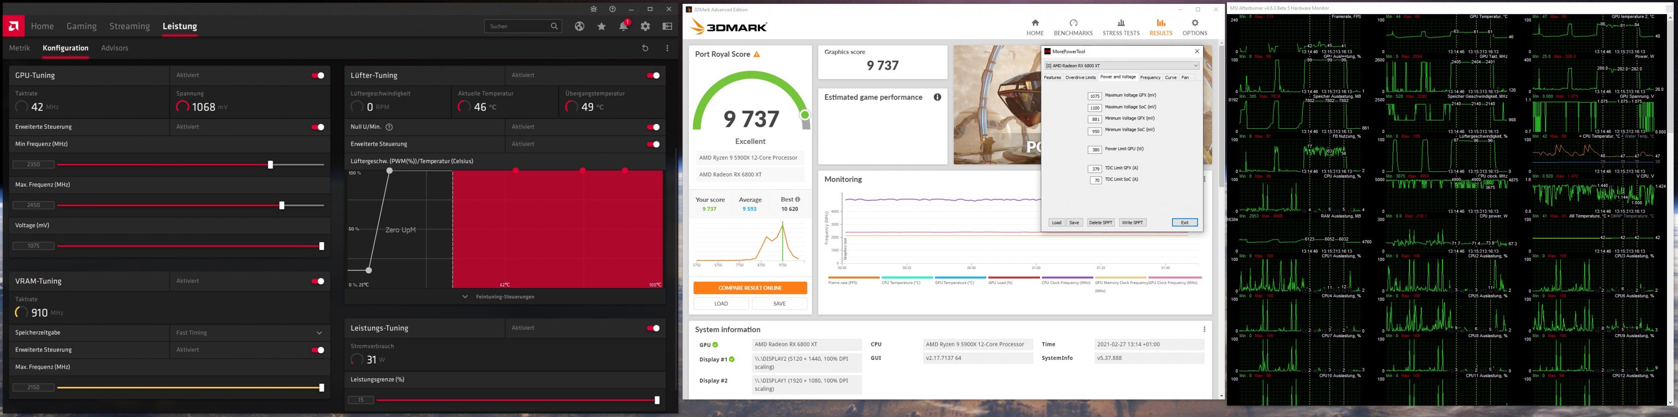The height and width of the screenshot is (417, 1678).
Task: Switch to the Home tab in Radeon Software
Action: click(42, 26)
